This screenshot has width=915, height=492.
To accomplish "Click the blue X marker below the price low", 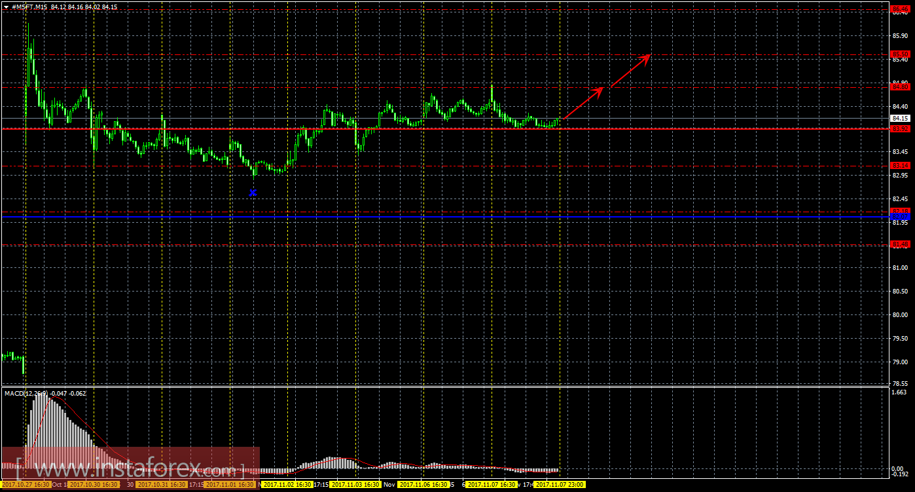I will [x=253, y=193].
